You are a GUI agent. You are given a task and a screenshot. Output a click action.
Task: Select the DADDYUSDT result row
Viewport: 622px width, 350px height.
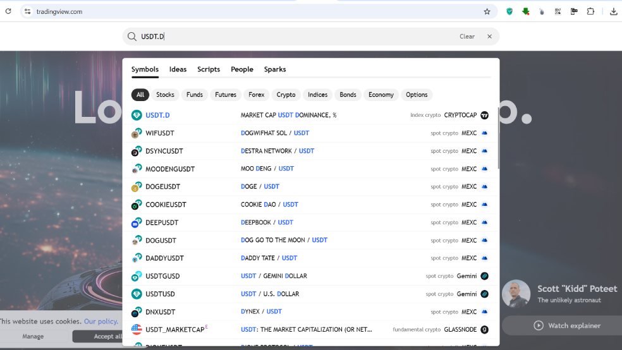click(310, 258)
